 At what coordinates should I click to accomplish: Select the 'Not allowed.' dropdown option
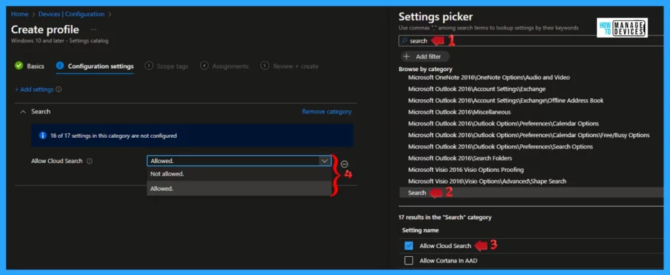pyautogui.click(x=239, y=174)
